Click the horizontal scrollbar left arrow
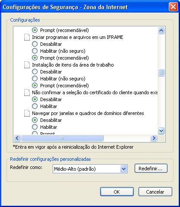 point(17,138)
